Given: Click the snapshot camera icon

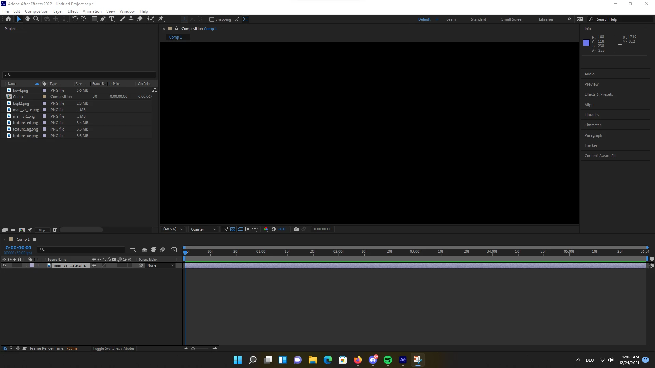Looking at the screenshot, I should [296, 229].
